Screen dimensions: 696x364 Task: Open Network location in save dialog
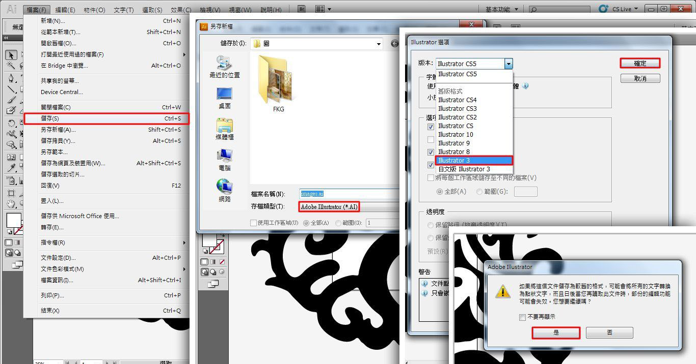click(225, 191)
